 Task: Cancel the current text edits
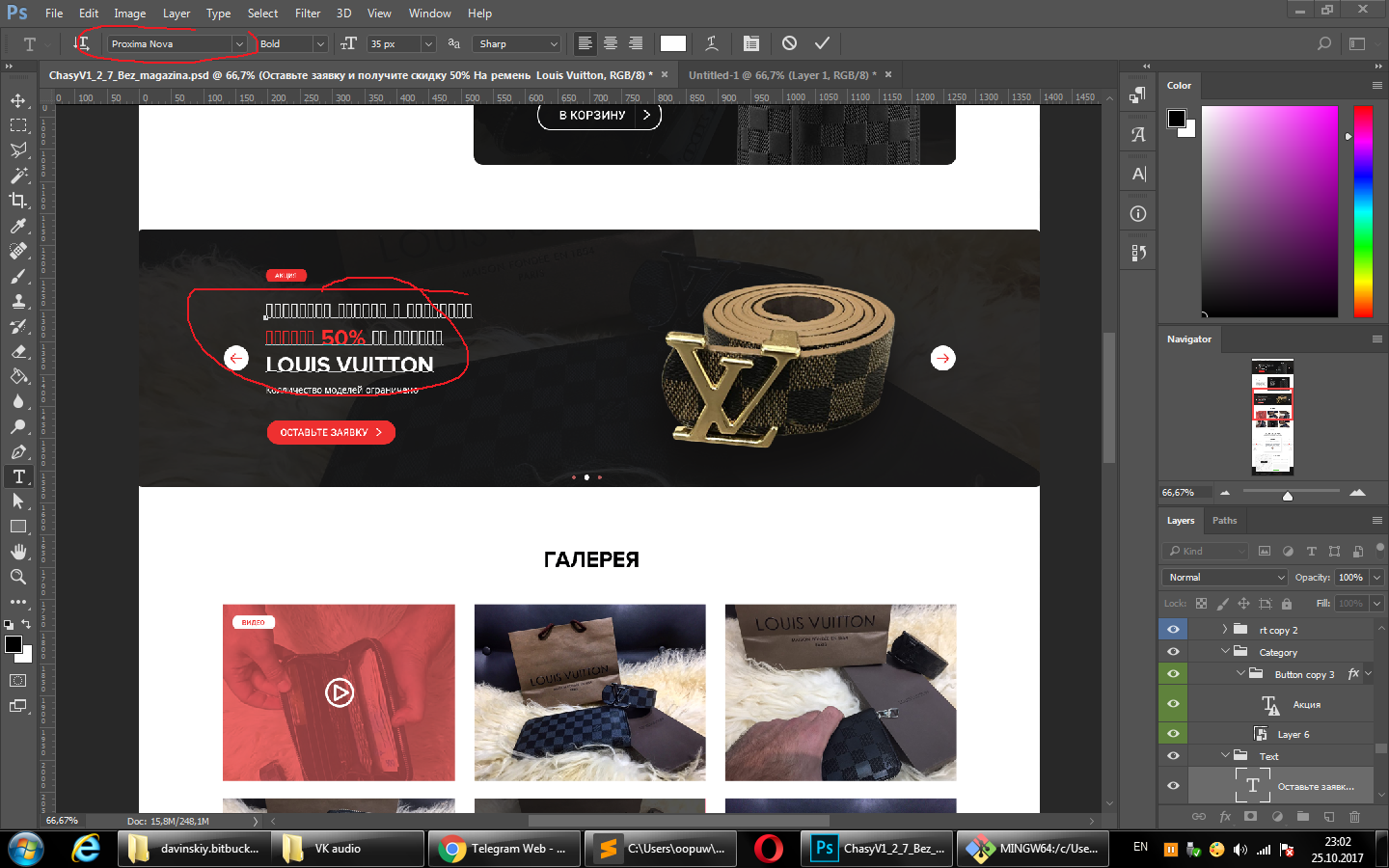click(x=789, y=43)
